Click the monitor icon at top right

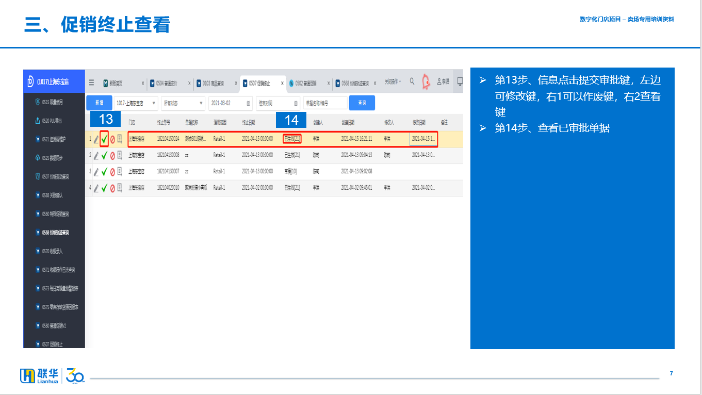pos(460,81)
